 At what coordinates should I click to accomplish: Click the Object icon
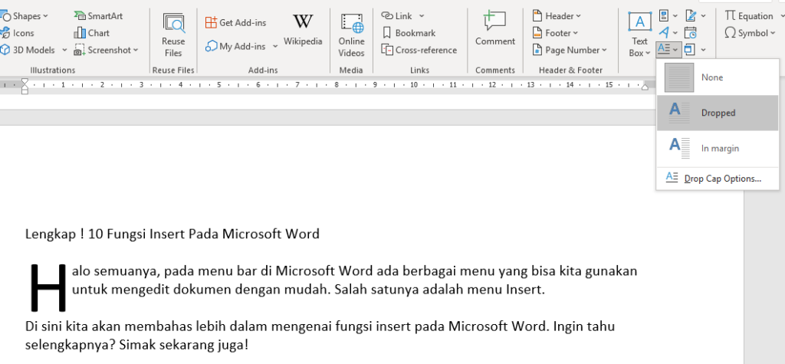coord(691,50)
